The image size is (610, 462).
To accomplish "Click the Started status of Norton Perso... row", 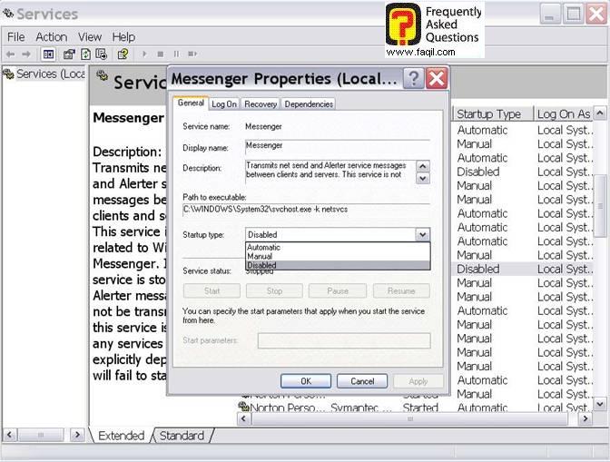I will [420, 408].
